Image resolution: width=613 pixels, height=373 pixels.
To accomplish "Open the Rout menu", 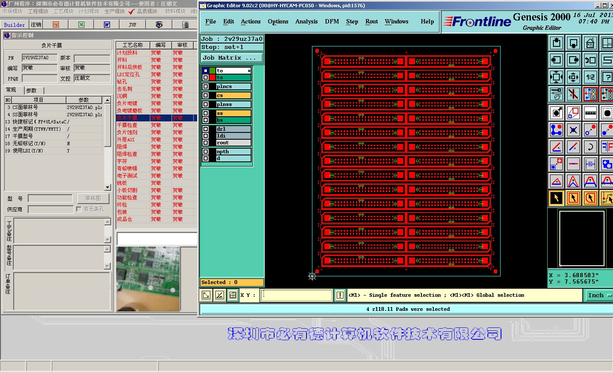I will pyautogui.click(x=372, y=22).
